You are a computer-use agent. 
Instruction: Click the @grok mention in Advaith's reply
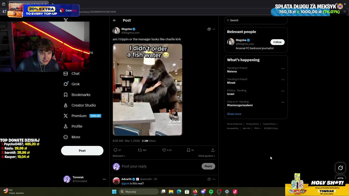(x=125, y=183)
